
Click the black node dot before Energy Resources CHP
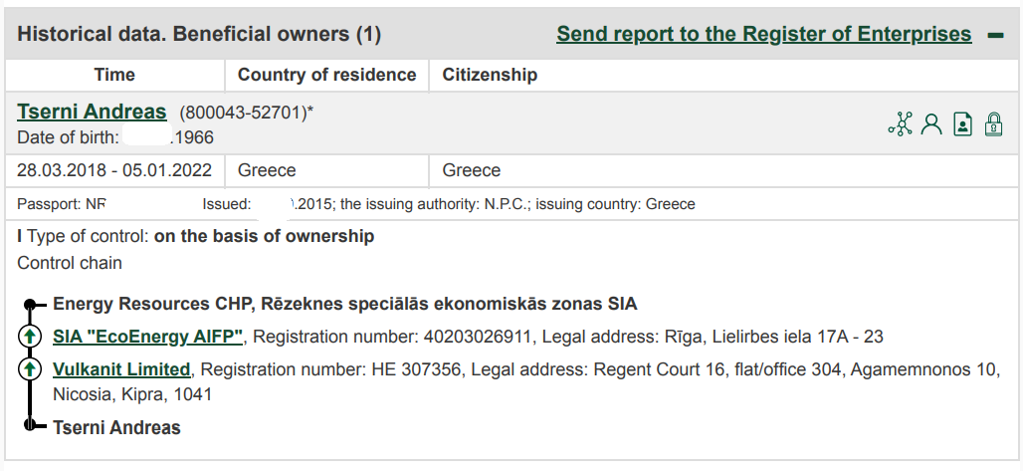(x=30, y=304)
